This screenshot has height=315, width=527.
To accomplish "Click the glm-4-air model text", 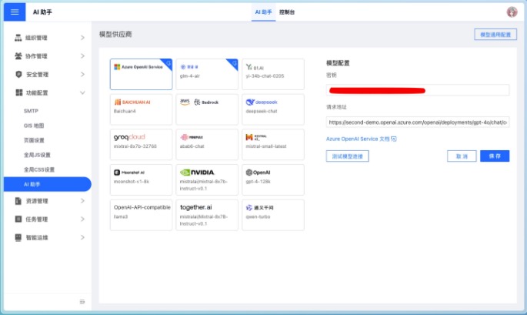I will (189, 76).
